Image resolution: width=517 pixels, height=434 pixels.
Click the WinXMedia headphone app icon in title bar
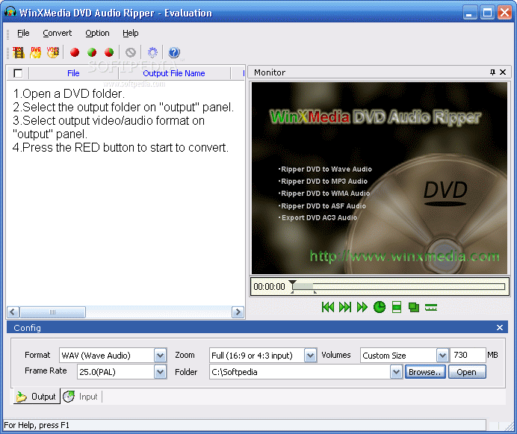tap(10, 12)
